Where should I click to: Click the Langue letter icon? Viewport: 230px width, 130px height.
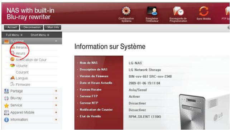[13, 78]
